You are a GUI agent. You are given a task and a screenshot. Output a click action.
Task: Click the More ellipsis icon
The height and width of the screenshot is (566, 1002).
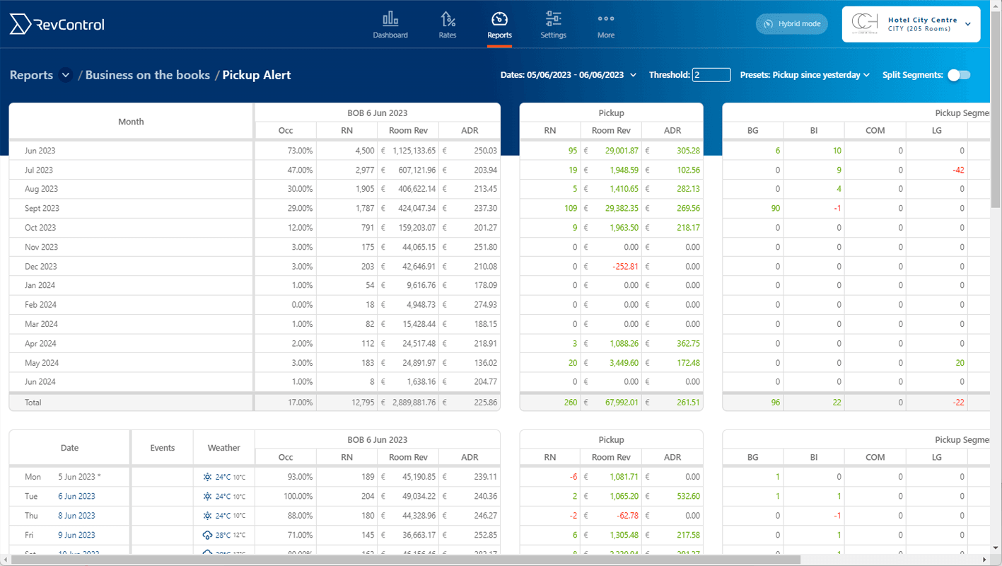point(605,18)
